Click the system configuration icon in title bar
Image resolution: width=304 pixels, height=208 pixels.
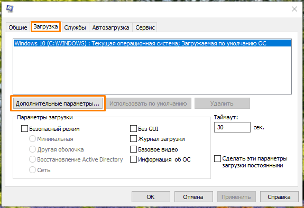[10, 9]
